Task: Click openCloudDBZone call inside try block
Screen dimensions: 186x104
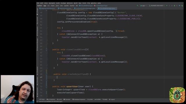Action: pyautogui.click(x=96, y=31)
